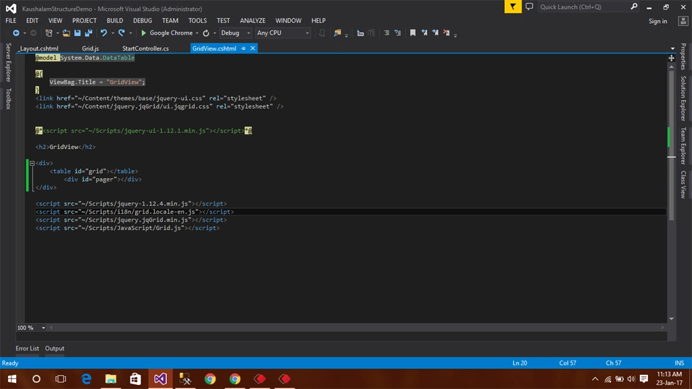Open the BUILD menu
Viewport: 692px width, 389px height.
tap(115, 20)
